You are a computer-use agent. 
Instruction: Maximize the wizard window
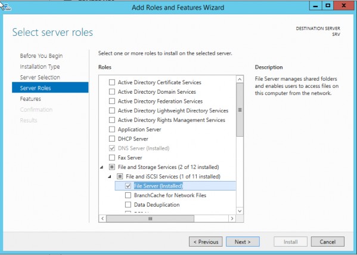[x=328, y=6]
